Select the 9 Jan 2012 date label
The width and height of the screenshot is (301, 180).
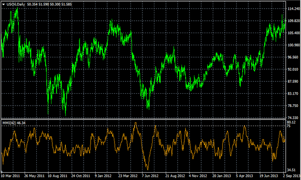click(103, 176)
